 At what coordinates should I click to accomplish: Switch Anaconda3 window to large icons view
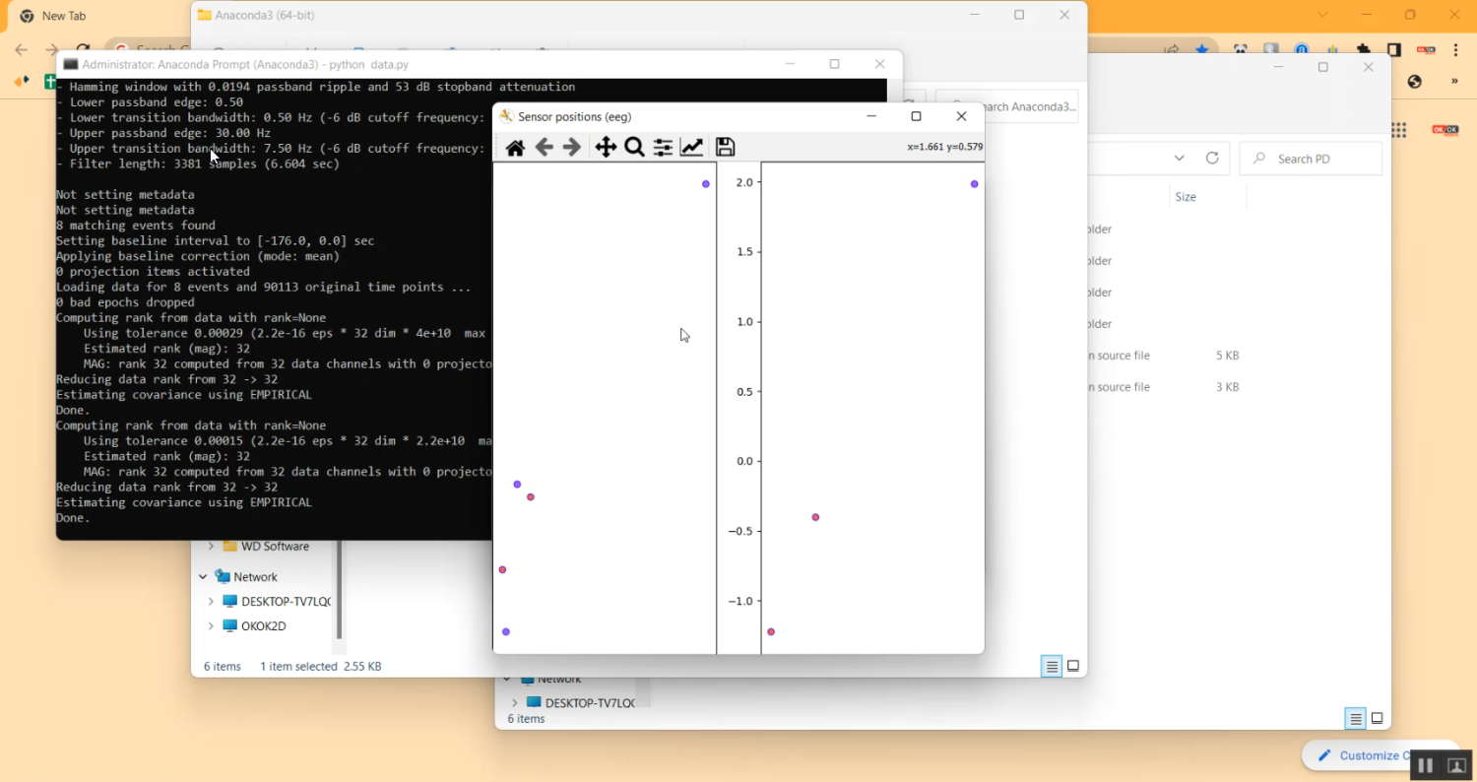point(1073,667)
